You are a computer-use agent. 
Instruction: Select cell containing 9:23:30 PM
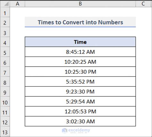coord(80,92)
